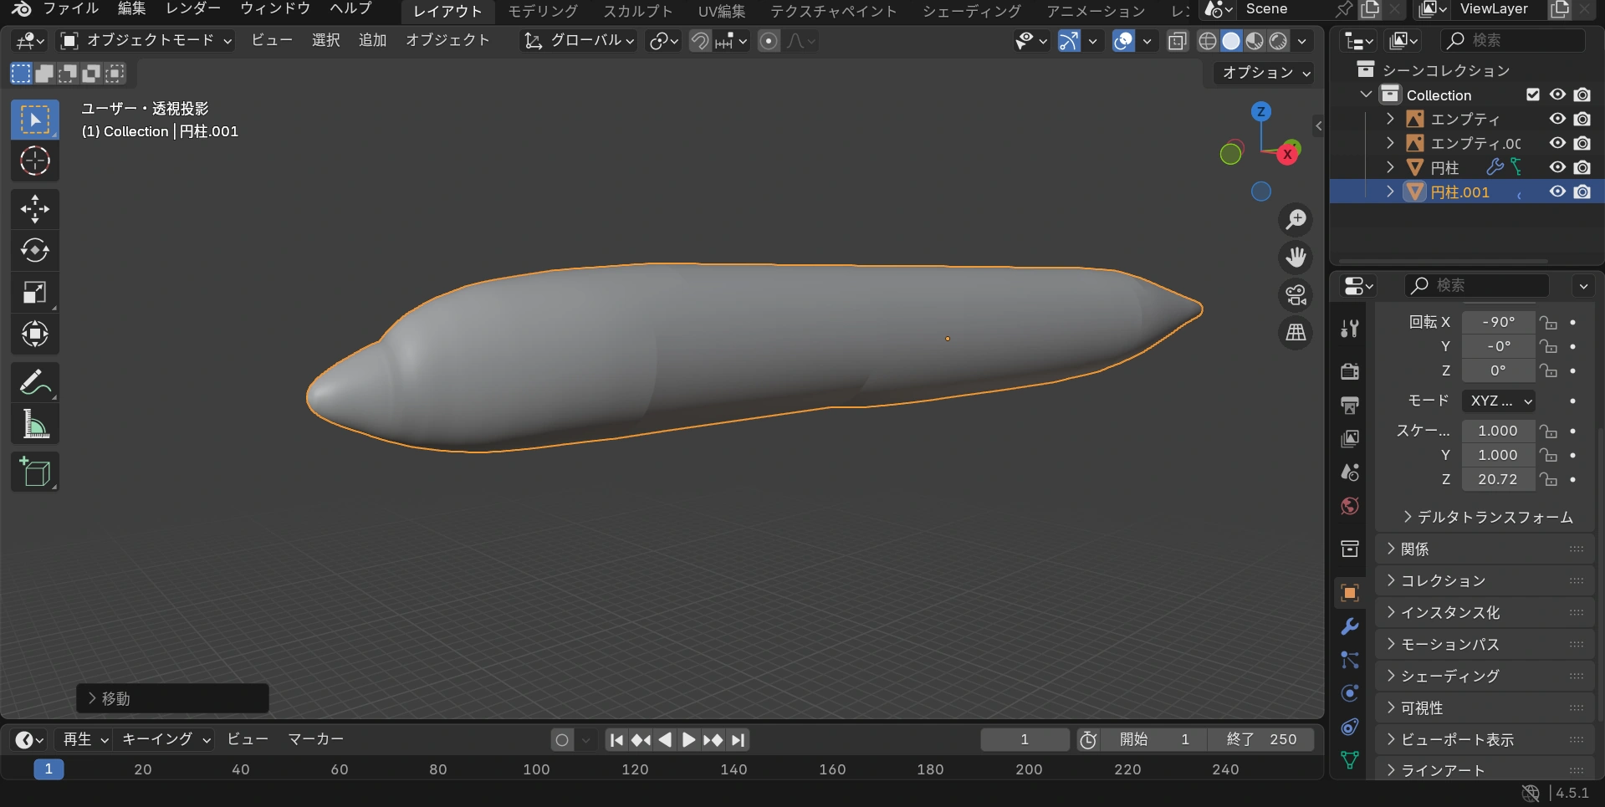The width and height of the screenshot is (1605, 807).
Task: Pick the Measure tool
Action: [x=34, y=426]
